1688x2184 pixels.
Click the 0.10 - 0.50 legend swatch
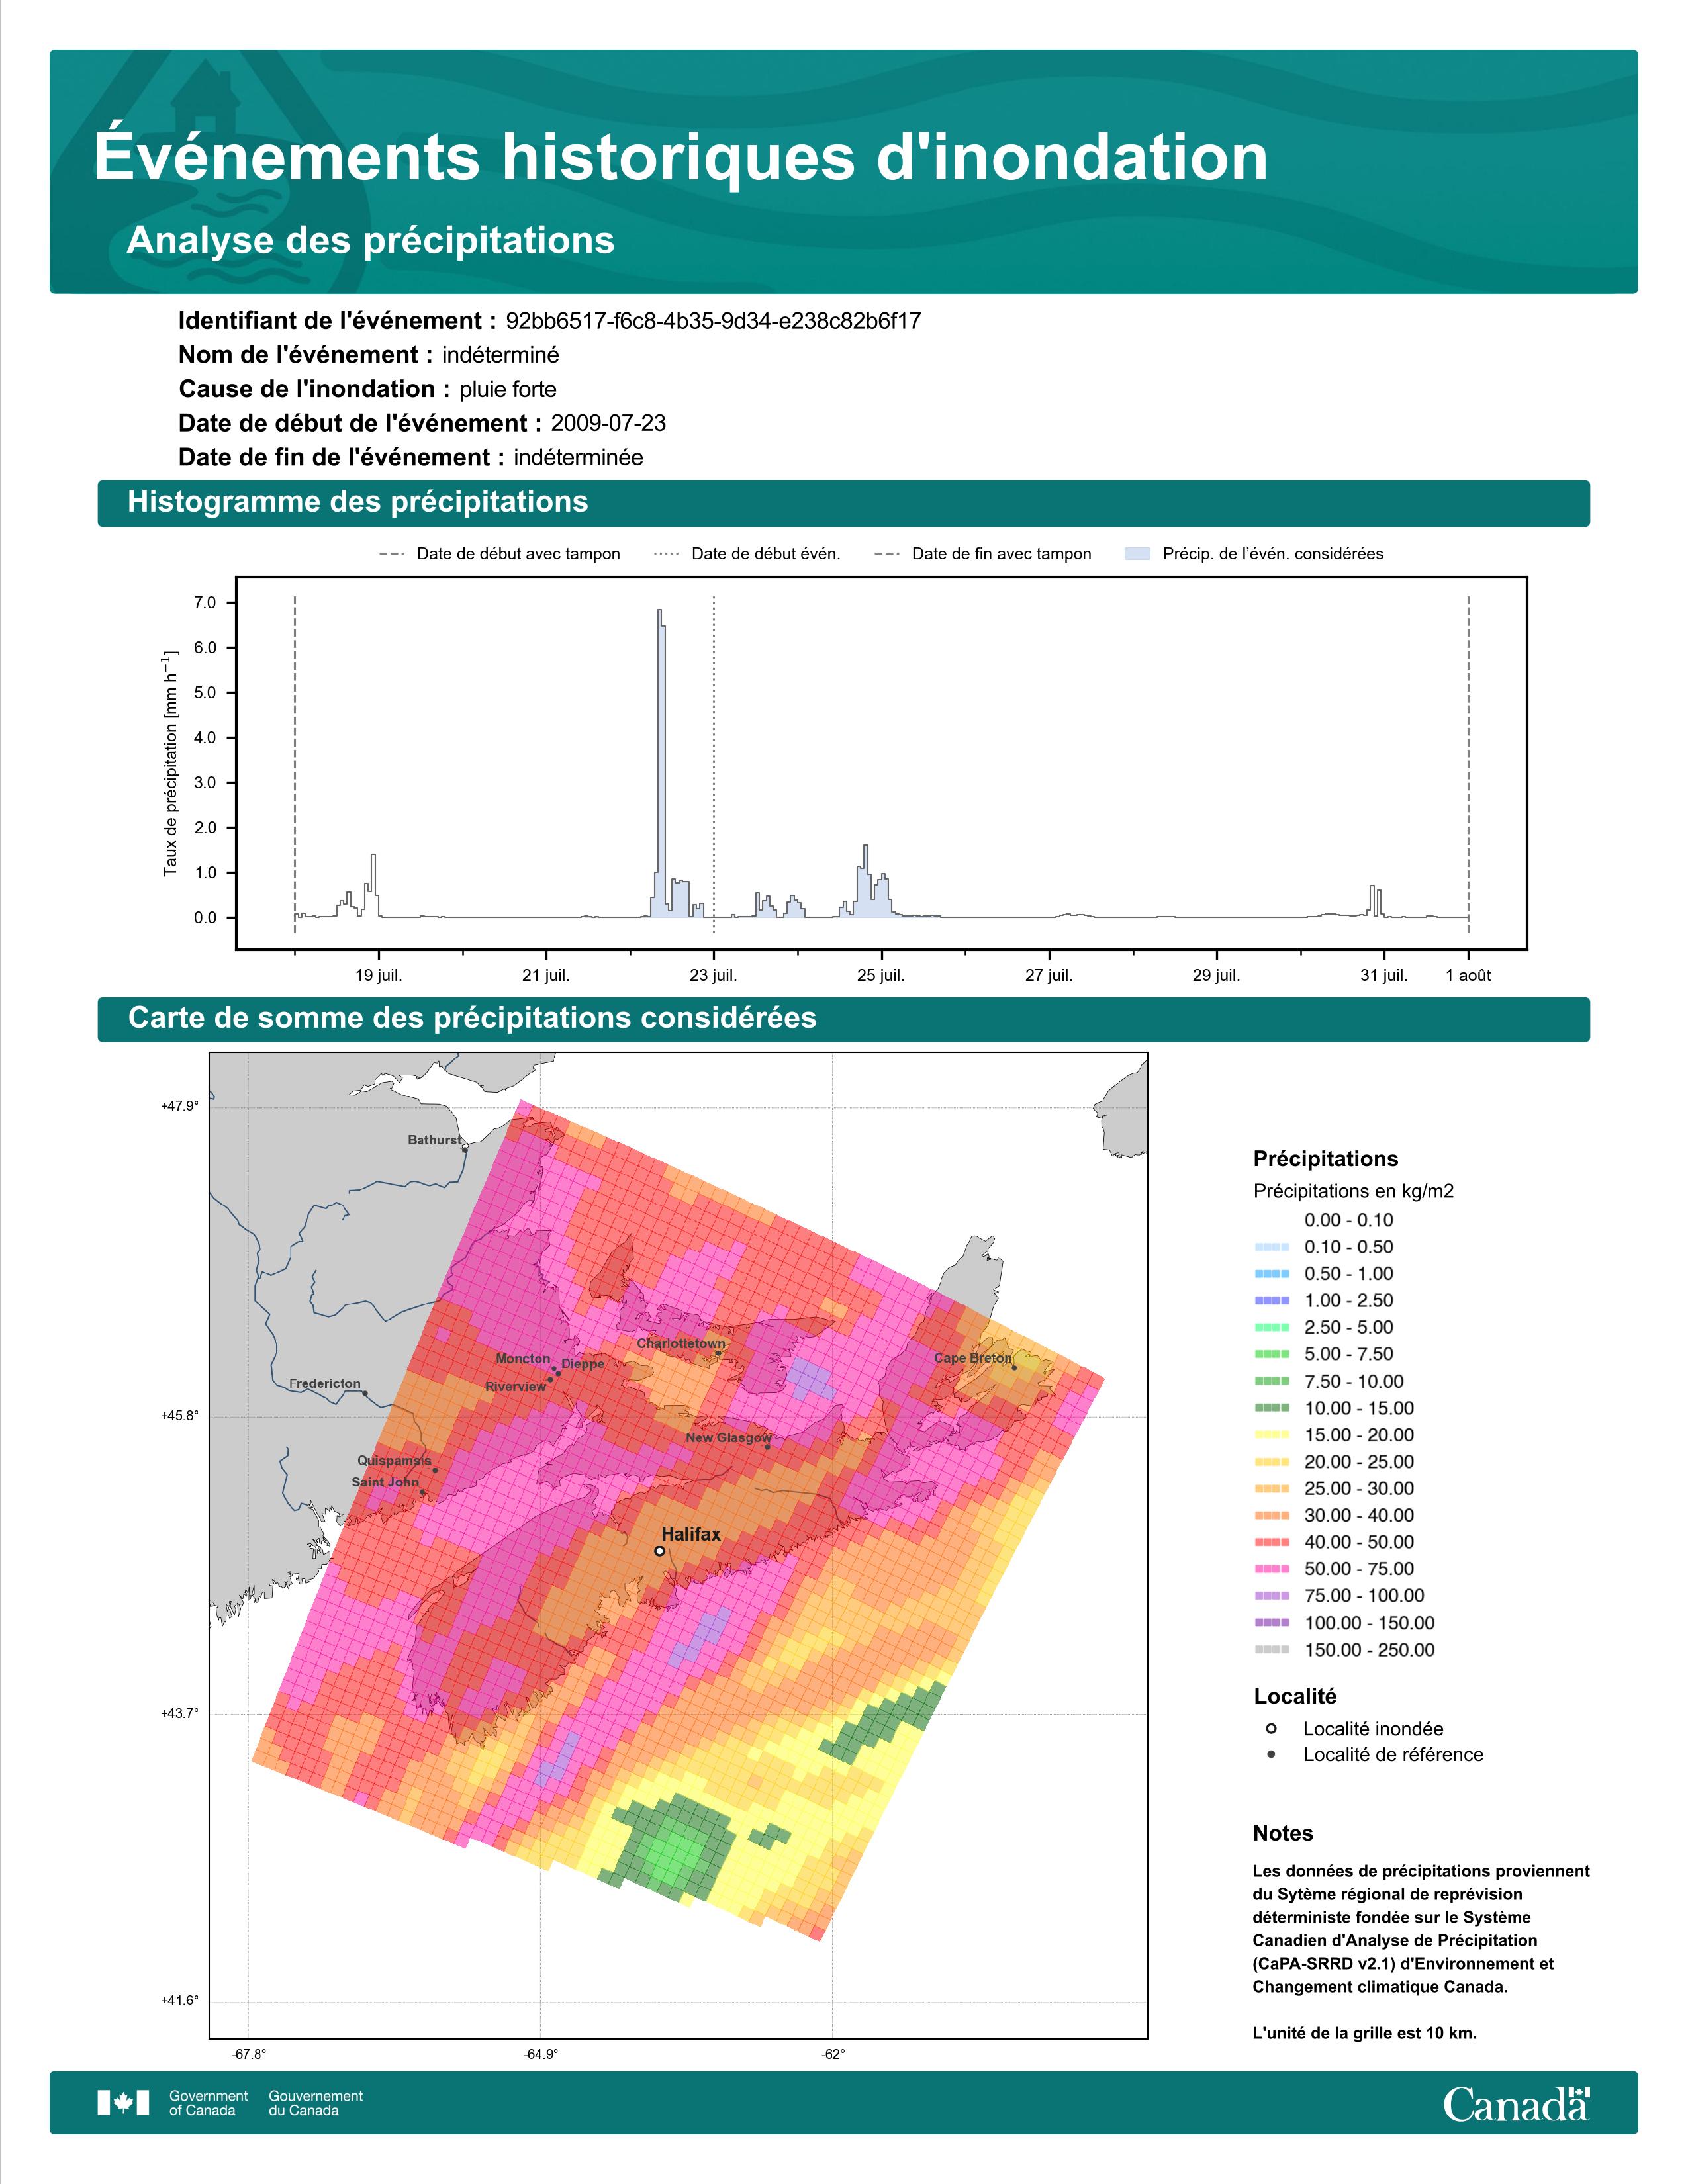pyautogui.click(x=1271, y=1247)
